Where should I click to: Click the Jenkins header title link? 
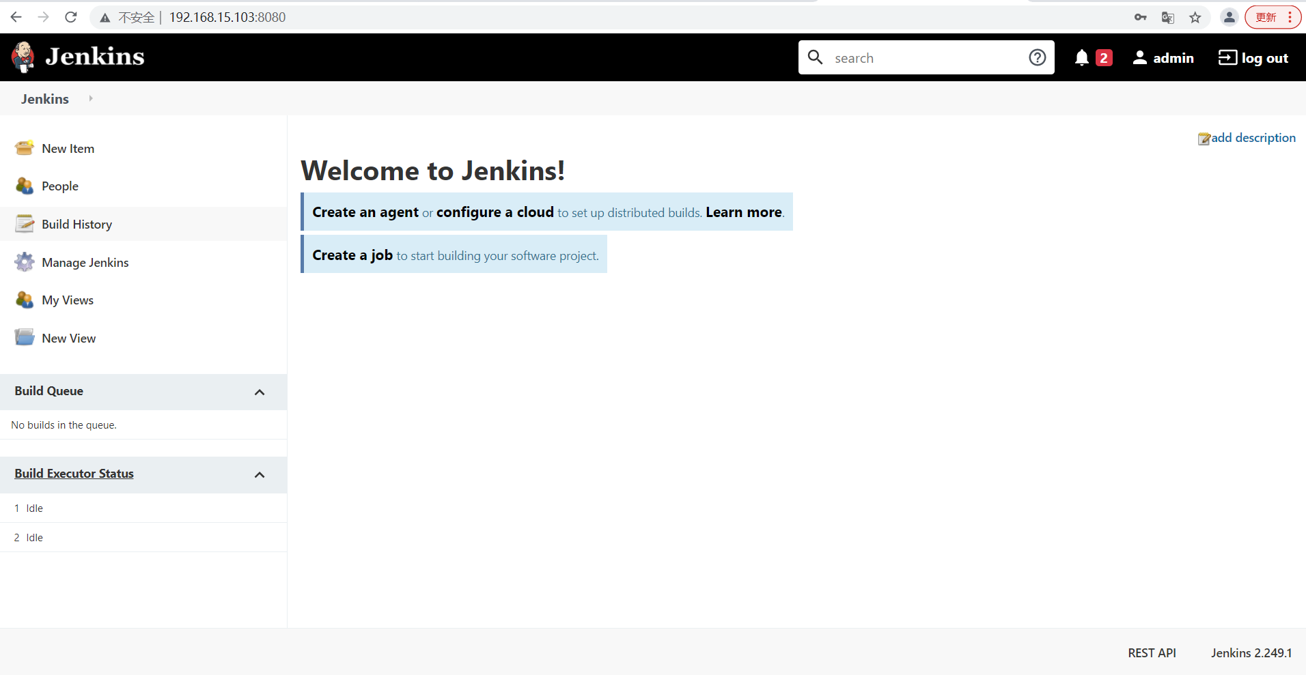point(95,57)
